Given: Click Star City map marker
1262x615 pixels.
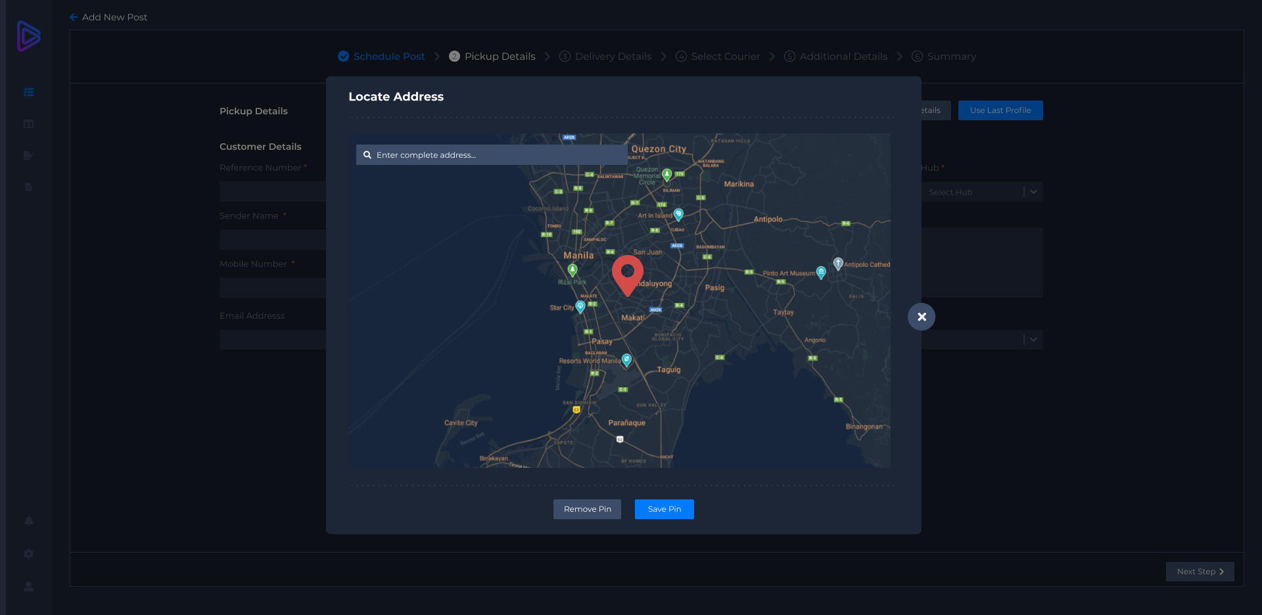Looking at the screenshot, I should (x=580, y=306).
